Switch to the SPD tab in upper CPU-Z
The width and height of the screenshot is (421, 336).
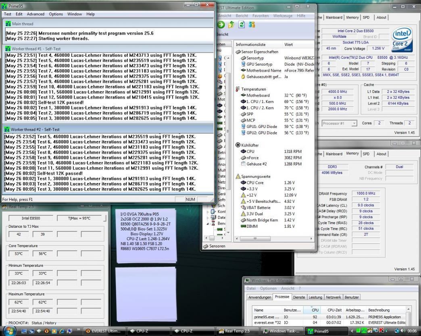point(366,17)
